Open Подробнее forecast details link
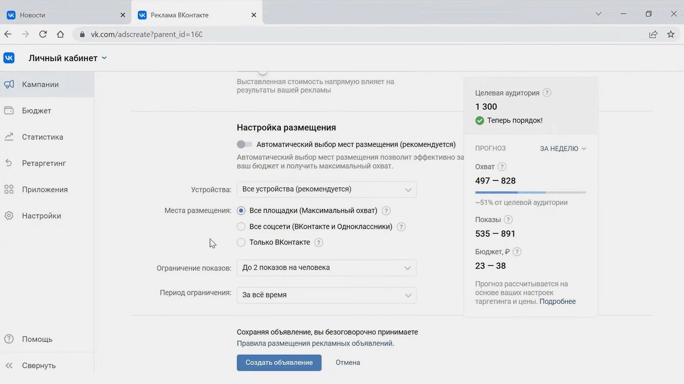Screen dimensions: 684x384 tap(557, 301)
